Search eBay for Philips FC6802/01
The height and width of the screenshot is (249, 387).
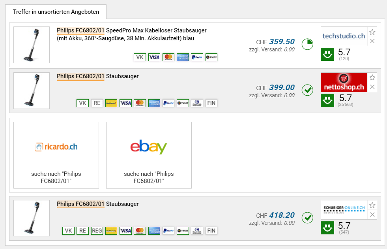pyautogui.click(x=149, y=155)
